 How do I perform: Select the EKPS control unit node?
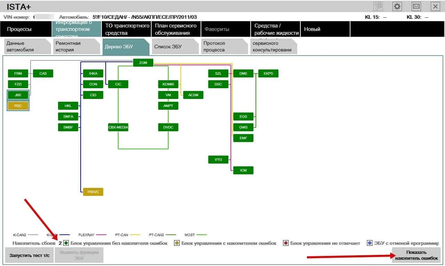[x=268, y=74]
